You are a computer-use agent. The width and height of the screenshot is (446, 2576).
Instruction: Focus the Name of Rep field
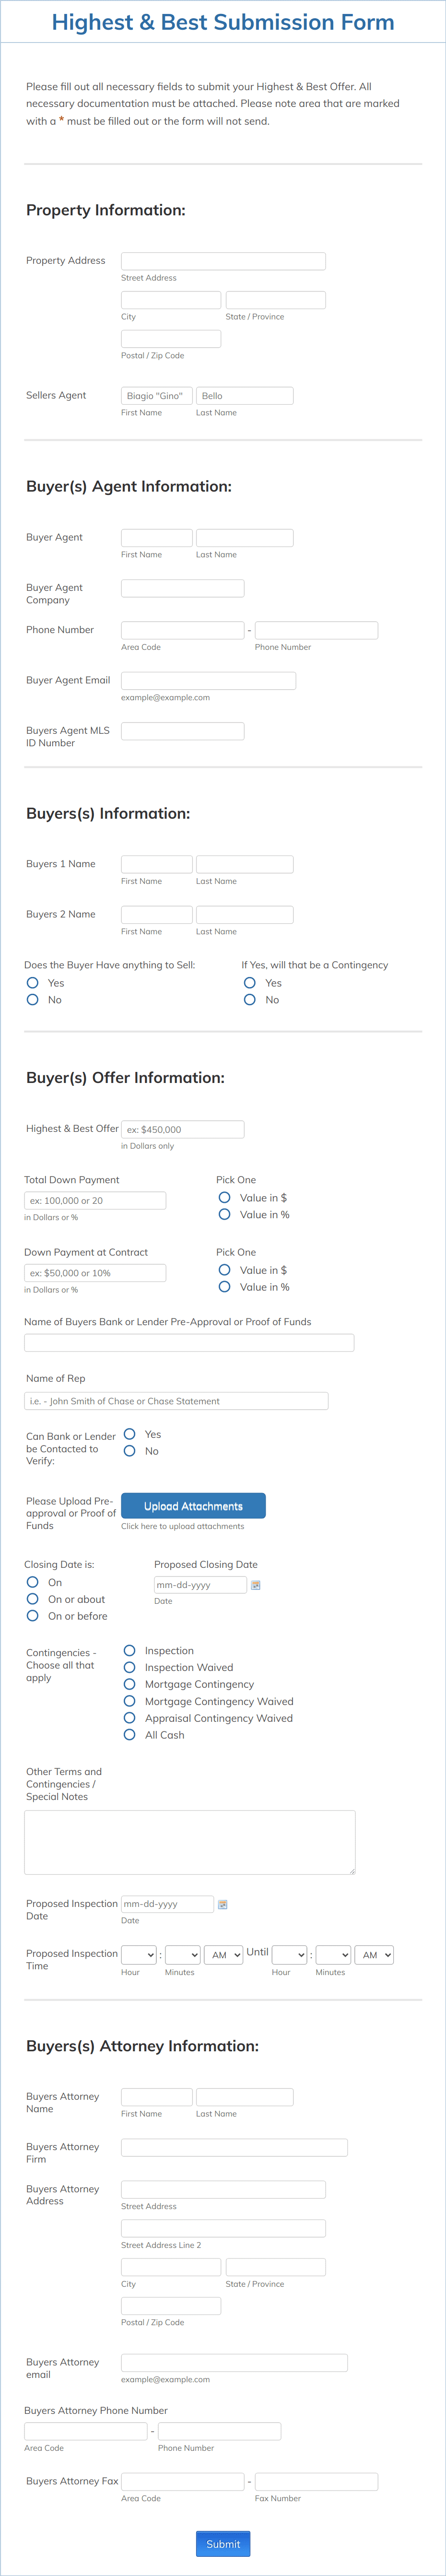point(176,1401)
